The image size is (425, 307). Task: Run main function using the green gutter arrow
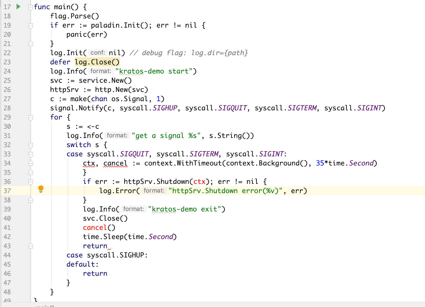click(18, 7)
